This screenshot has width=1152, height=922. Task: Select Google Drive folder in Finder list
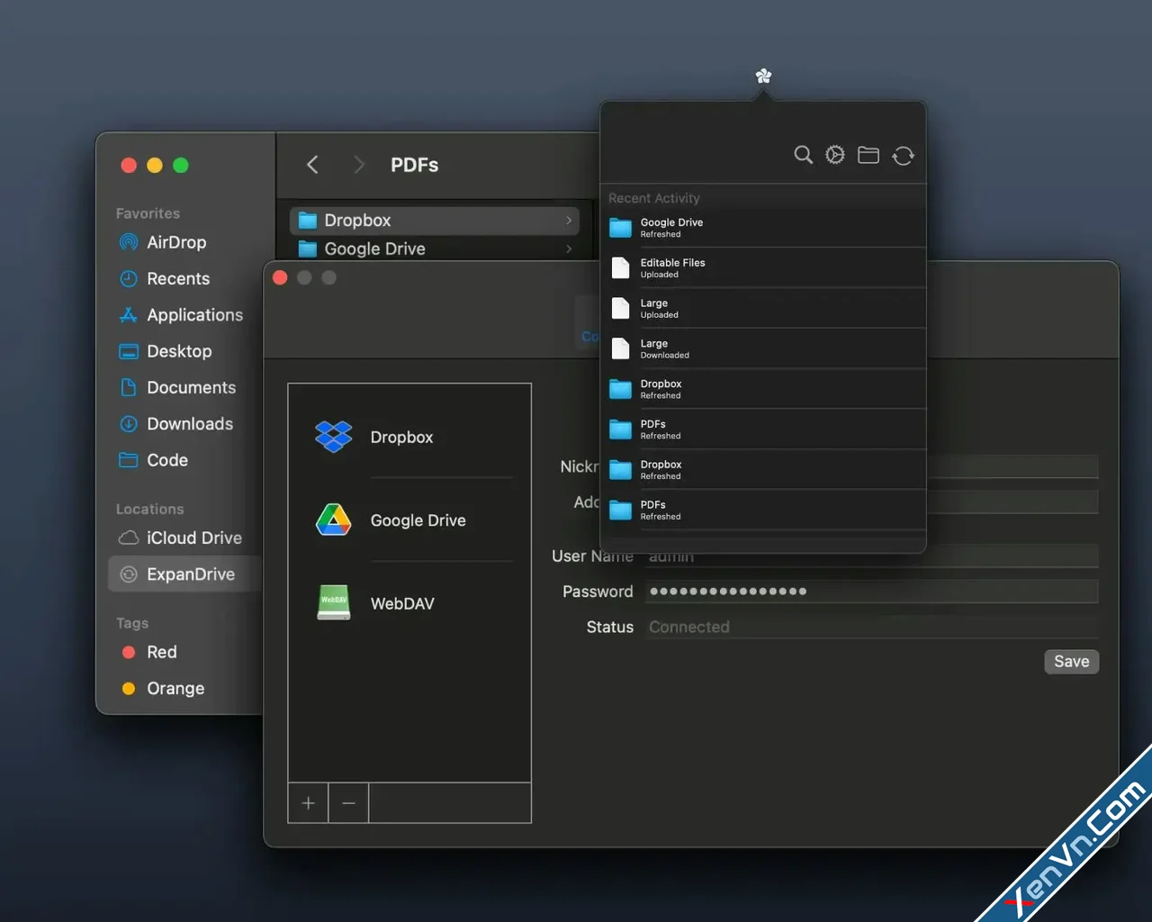435,249
